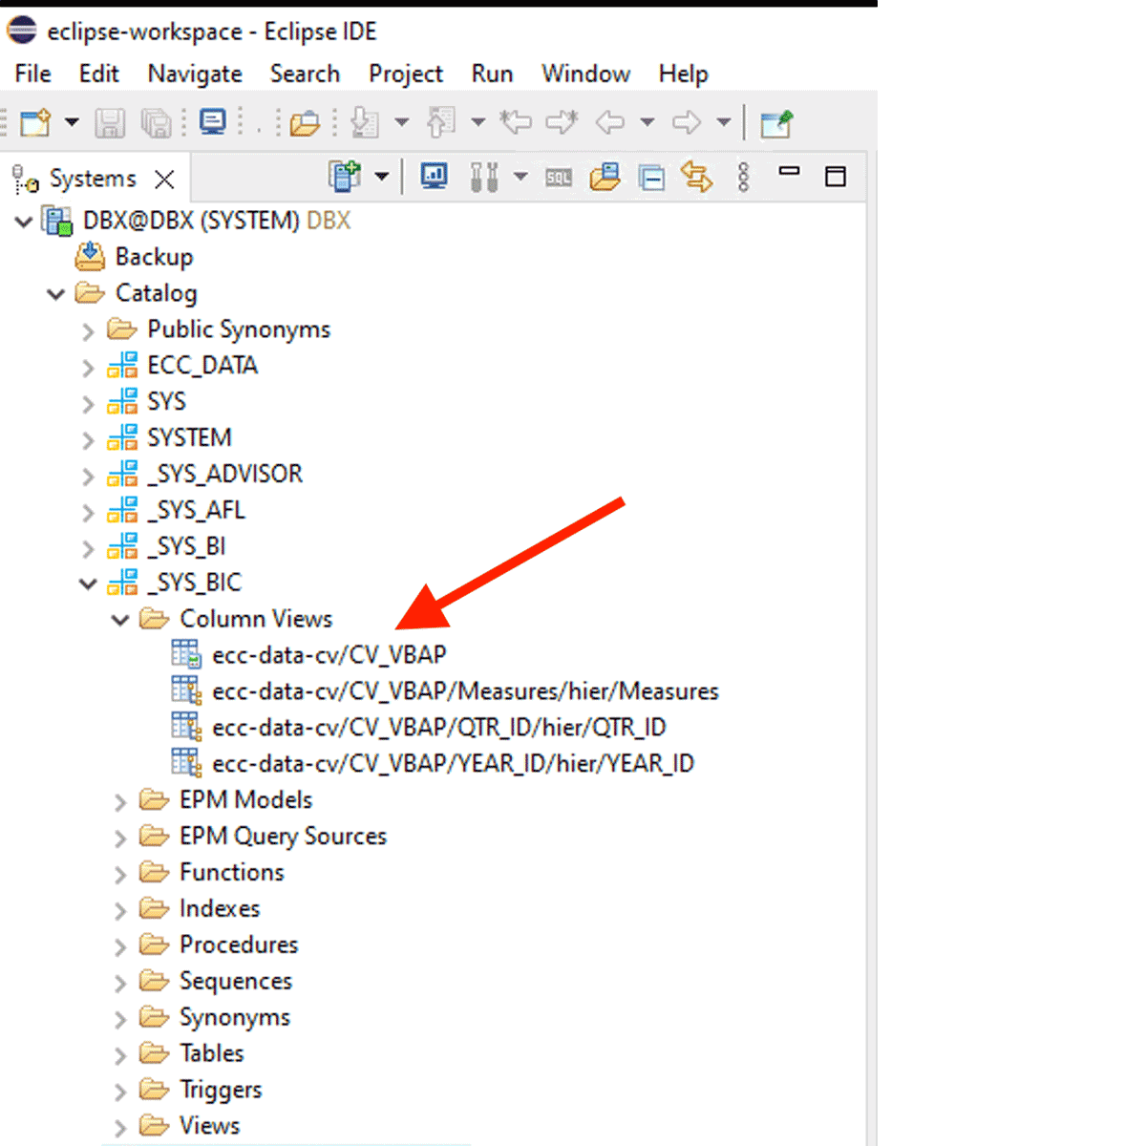This screenshot has height=1146, width=1146.
Task: Expand the Functions folder
Action: click(x=120, y=875)
